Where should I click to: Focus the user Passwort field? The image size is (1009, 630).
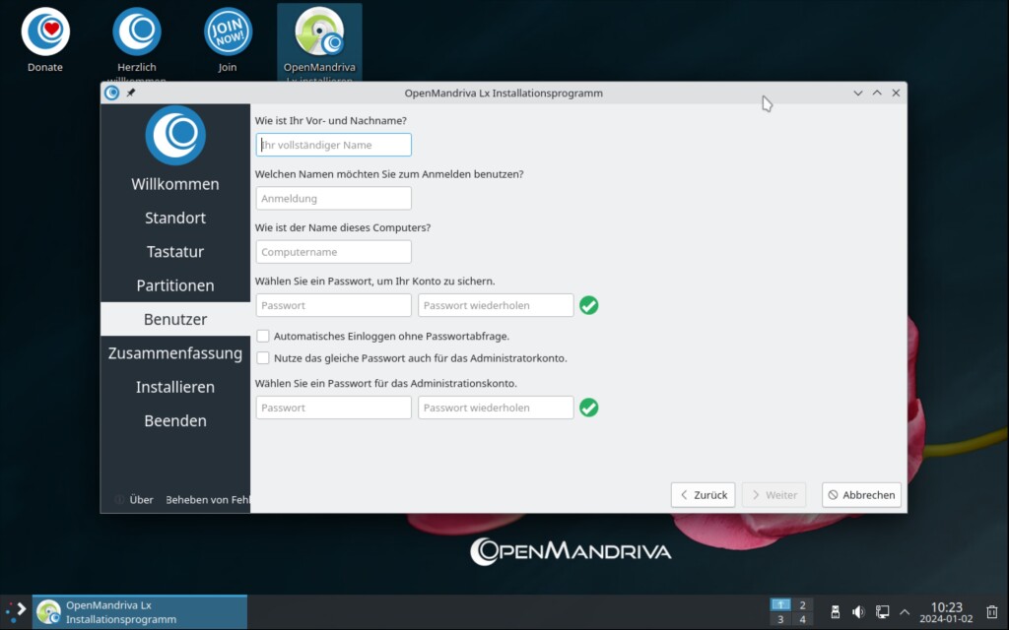333,305
